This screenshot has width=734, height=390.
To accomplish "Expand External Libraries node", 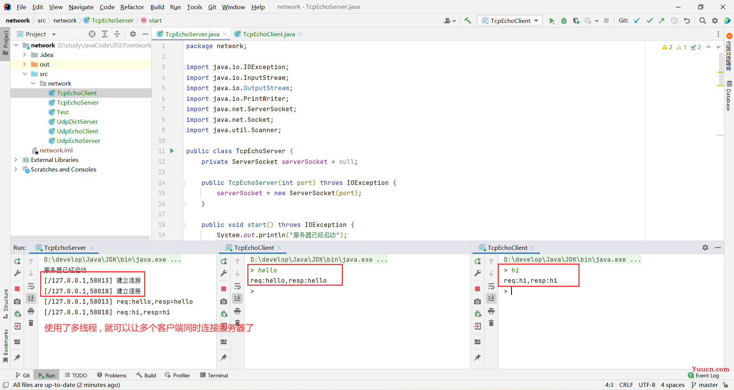I will (16, 160).
